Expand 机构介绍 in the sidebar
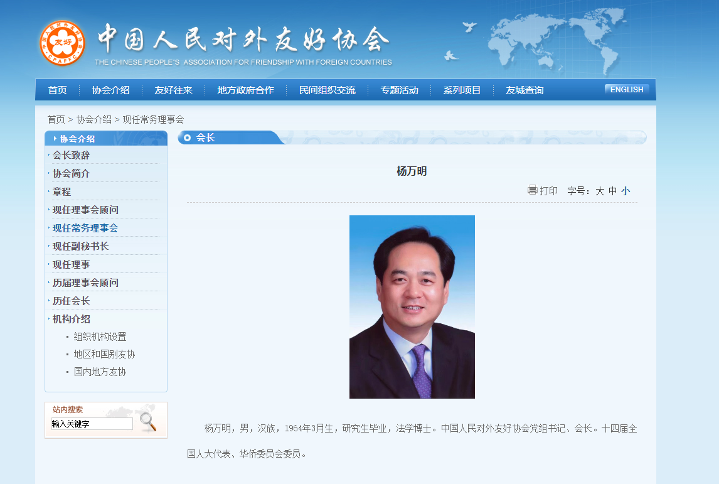This screenshot has width=719, height=484. click(71, 319)
